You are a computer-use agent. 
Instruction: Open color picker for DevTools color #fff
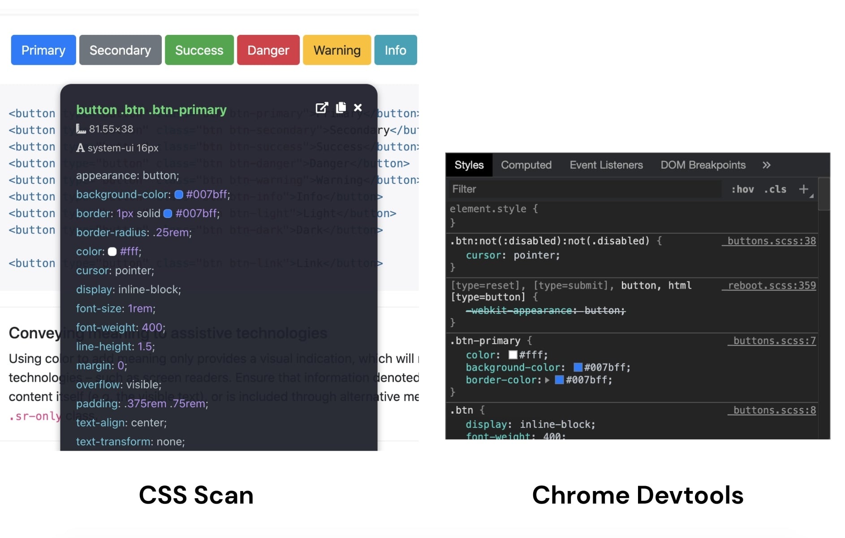tap(513, 355)
